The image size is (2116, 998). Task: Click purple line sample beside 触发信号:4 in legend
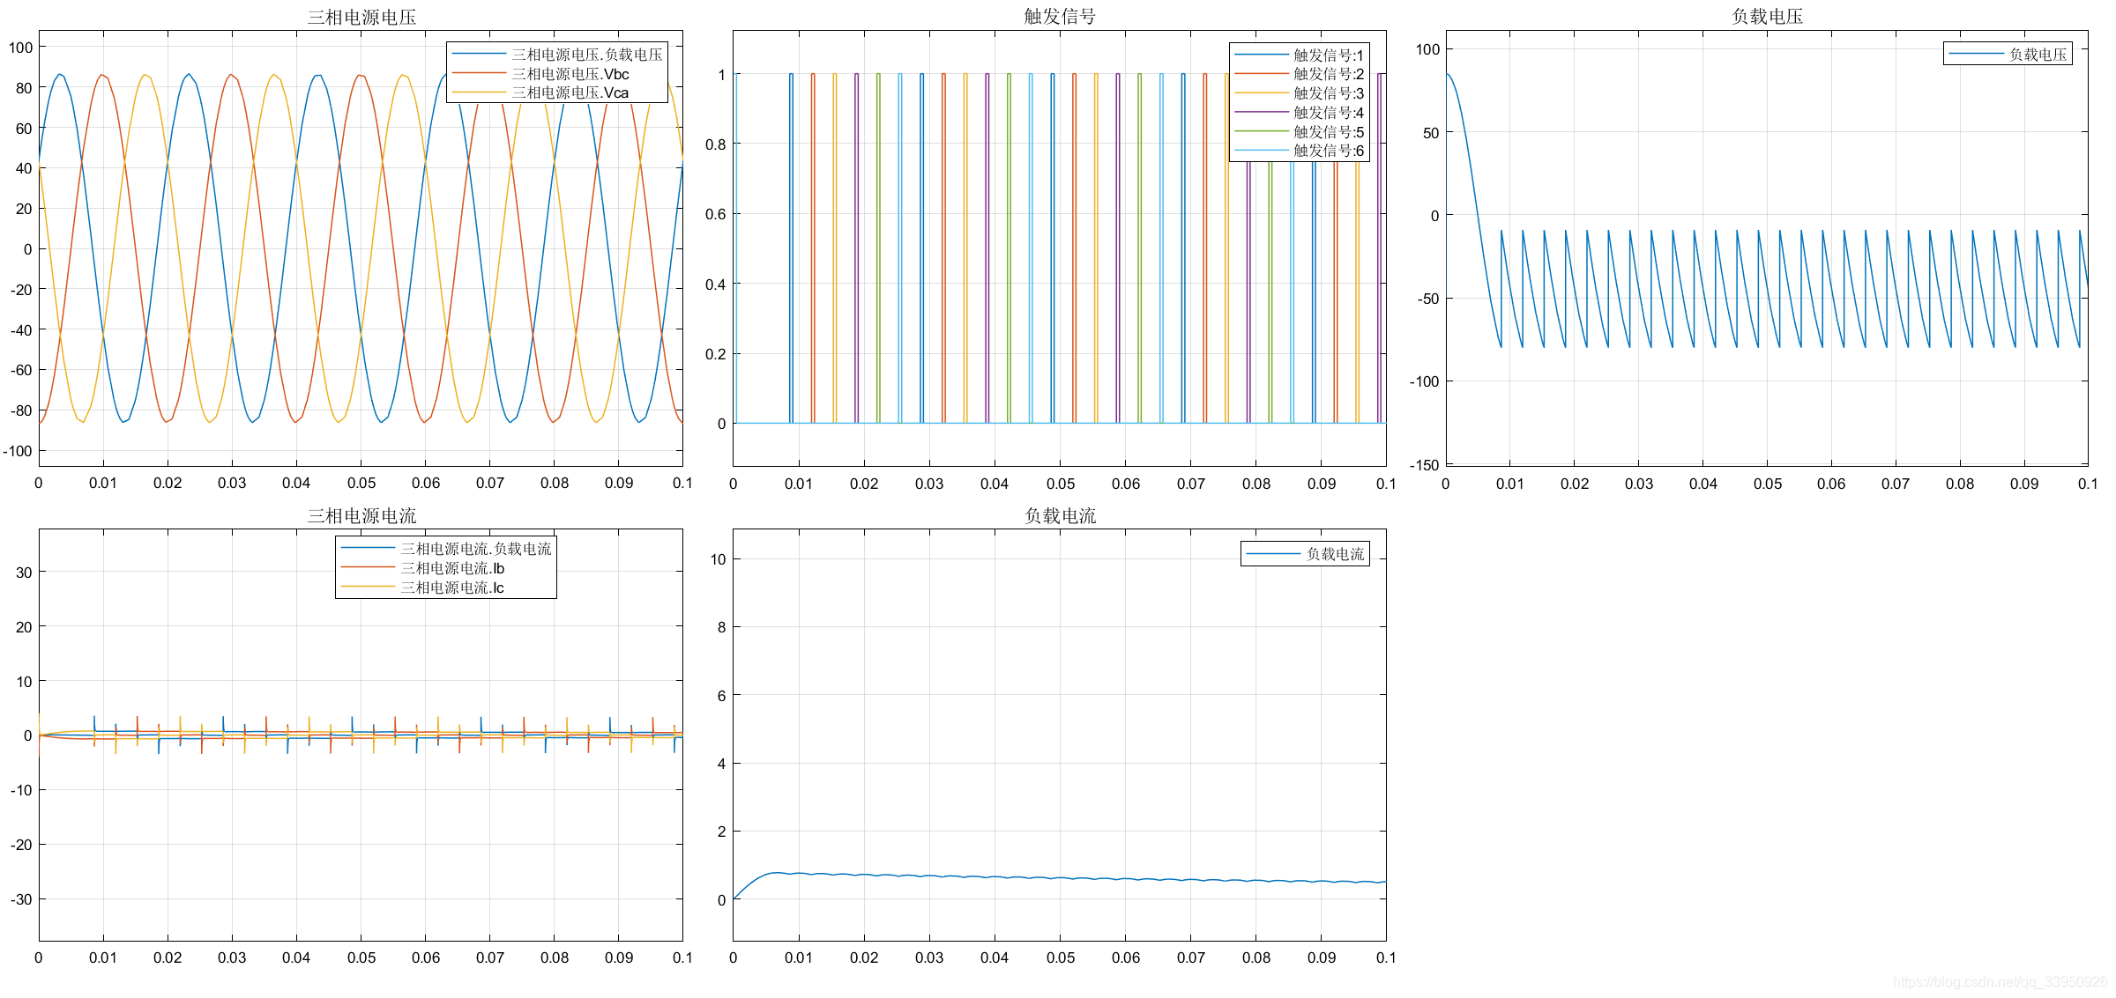click(1262, 112)
